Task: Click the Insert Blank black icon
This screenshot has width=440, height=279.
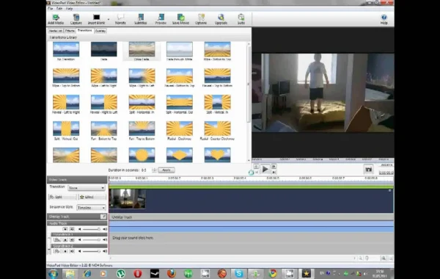Action: [x=96, y=18]
